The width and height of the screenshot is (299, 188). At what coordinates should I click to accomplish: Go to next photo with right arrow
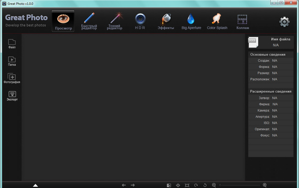coord(133,185)
